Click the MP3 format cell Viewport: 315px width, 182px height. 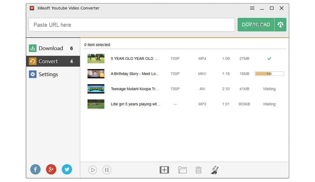click(x=202, y=104)
